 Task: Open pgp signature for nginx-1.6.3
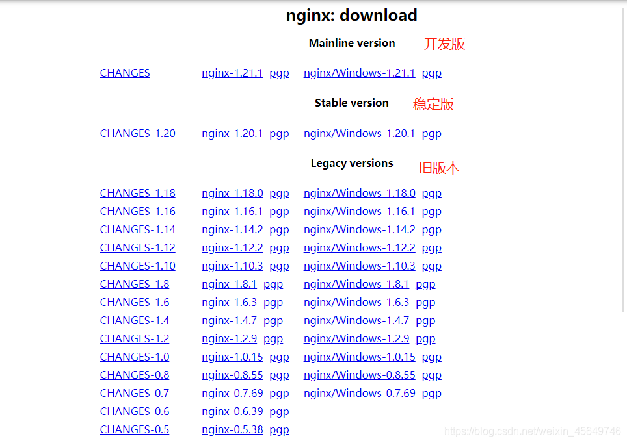tap(273, 303)
